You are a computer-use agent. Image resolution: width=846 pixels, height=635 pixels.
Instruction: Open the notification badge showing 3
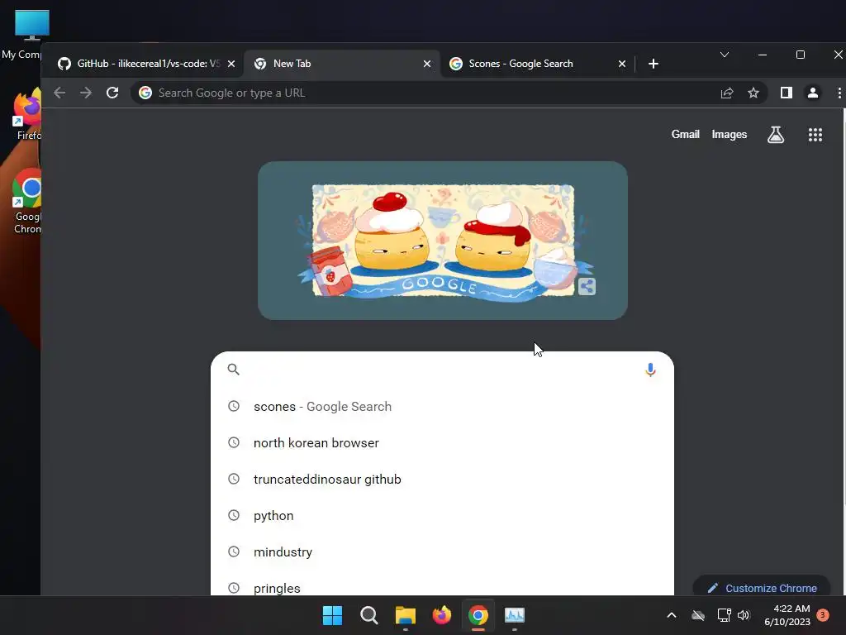(x=822, y=614)
